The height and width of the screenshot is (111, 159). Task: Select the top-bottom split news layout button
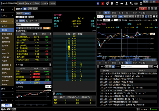110,66
